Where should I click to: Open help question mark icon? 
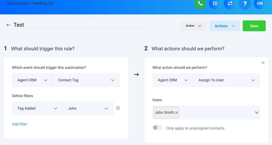pyautogui.click(x=245, y=3)
